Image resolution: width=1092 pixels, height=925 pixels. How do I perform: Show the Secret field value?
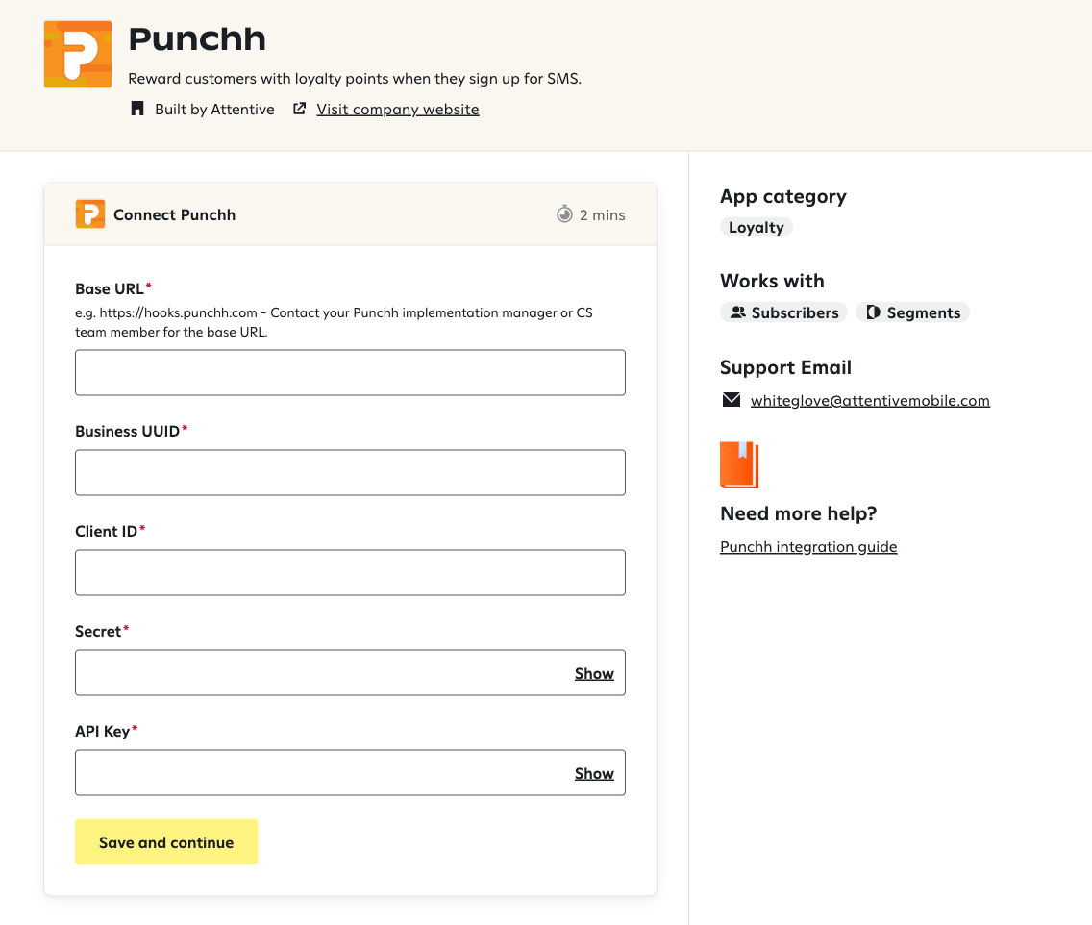[x=594, y=673]
